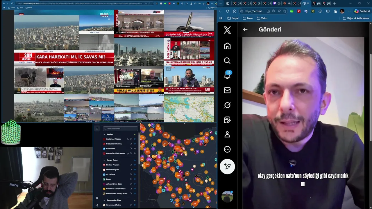Toggle visibility of Confirmed Attacks layer
Image resolution: width=372 pixels, height=209 pixels.
pyautogui.click(x=135, y=139)
